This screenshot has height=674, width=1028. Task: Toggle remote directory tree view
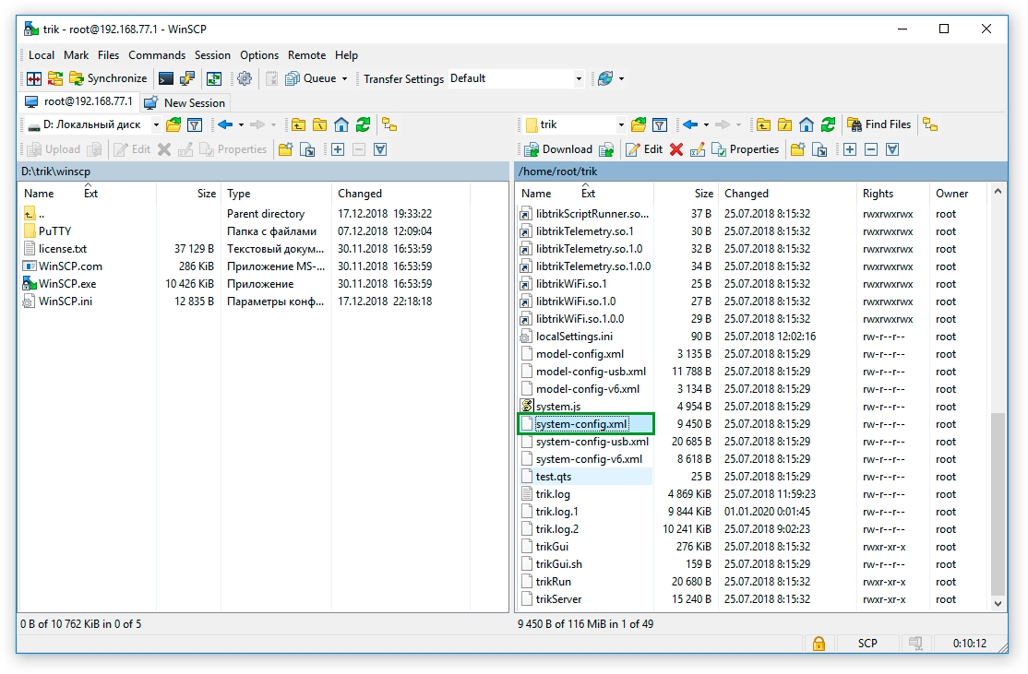coord(930,124)
